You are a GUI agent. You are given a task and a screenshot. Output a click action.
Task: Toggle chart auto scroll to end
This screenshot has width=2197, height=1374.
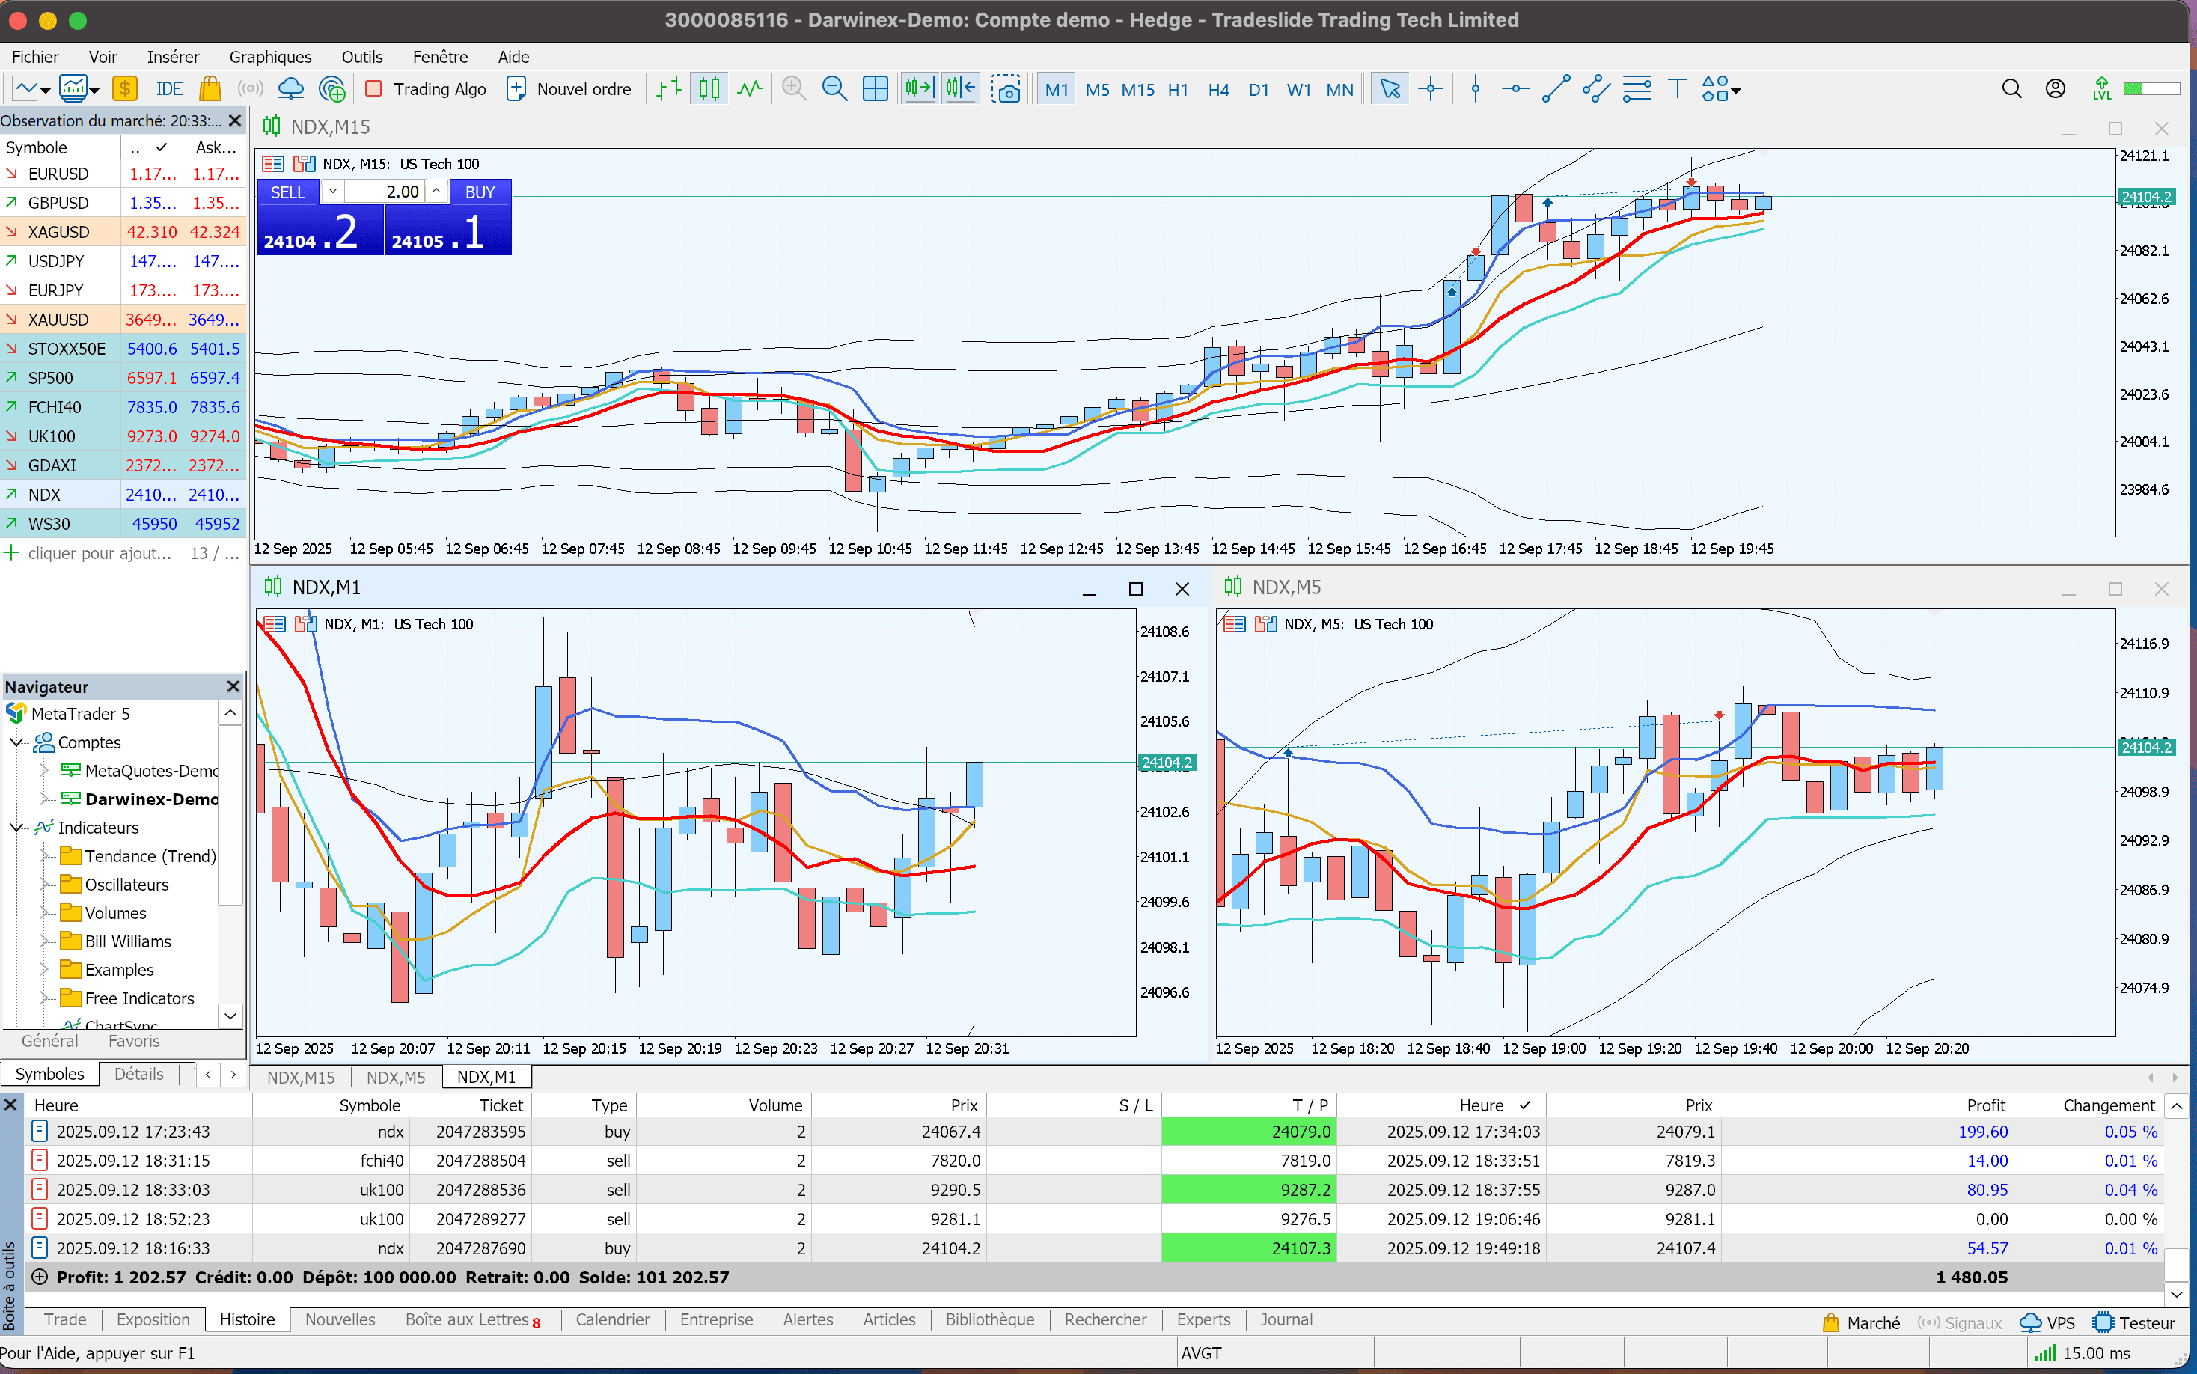click(919, 89)
